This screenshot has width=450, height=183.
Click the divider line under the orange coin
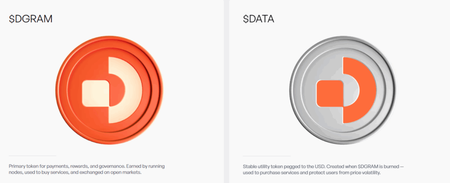click(x=33, y=156)
